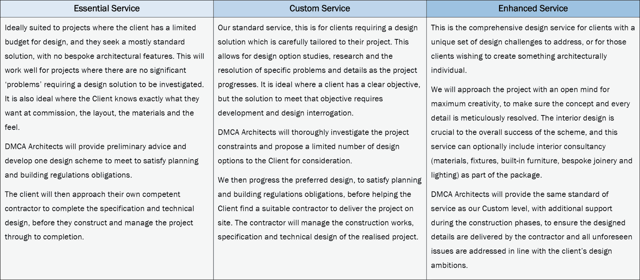Click the 'The client will then approach' paragraph

[x=99, y=215]
